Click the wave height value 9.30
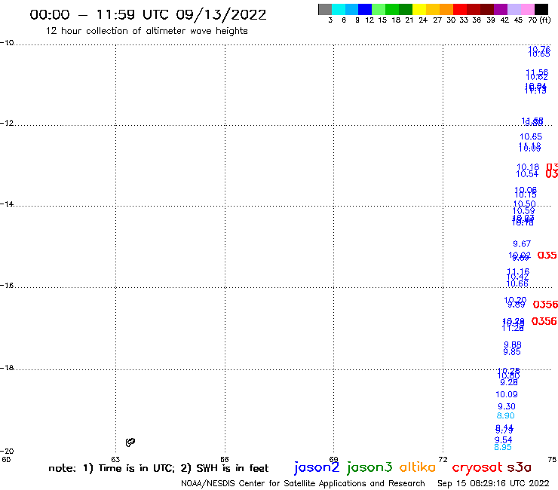558x490 pixels. 507,406
